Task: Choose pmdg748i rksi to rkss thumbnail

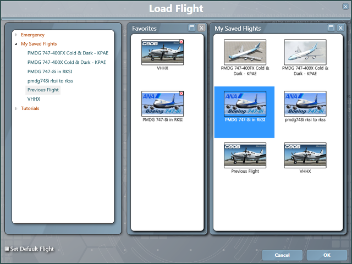Action: [305, 104]
